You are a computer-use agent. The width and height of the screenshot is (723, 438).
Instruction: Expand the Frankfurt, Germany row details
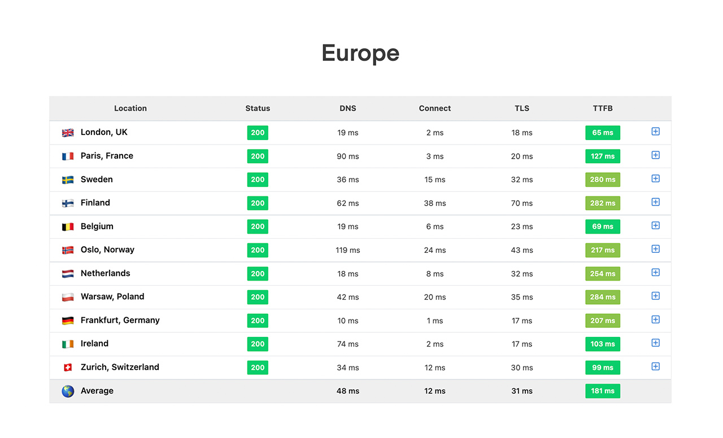tap(655, 319)
